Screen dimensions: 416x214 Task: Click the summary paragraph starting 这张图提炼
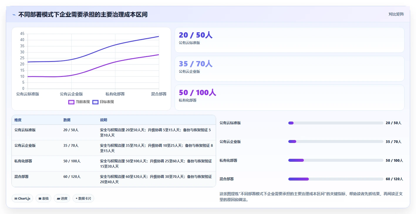311,197
